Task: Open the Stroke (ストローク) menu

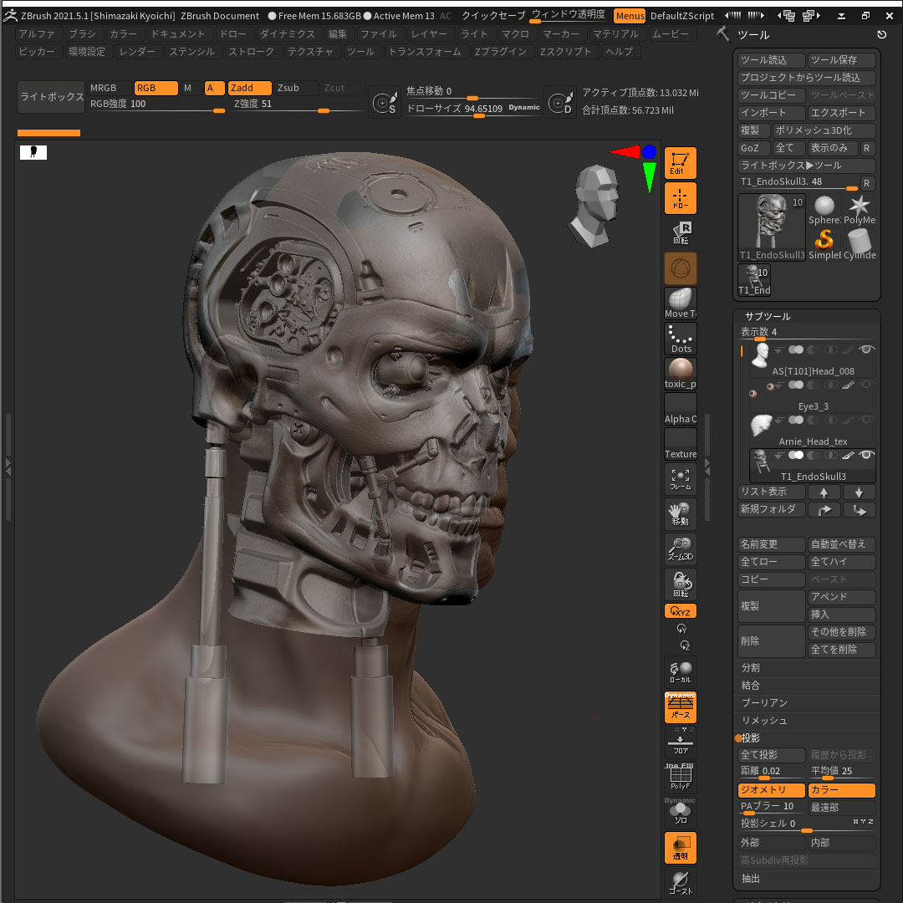Action: (x=251, y=52)
